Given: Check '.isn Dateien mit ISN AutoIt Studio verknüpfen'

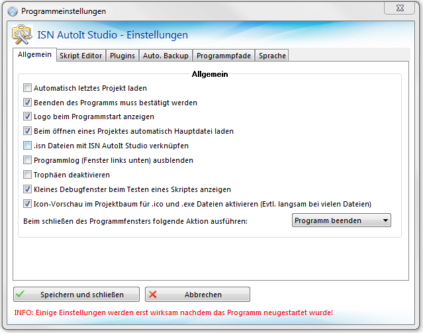Looking at the screenshot, I should pos(28,146).
